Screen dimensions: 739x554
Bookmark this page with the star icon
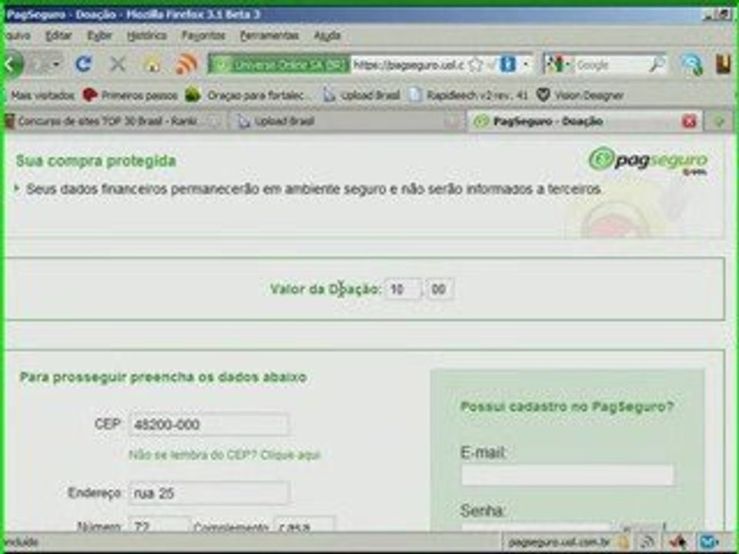coord(476,65)
